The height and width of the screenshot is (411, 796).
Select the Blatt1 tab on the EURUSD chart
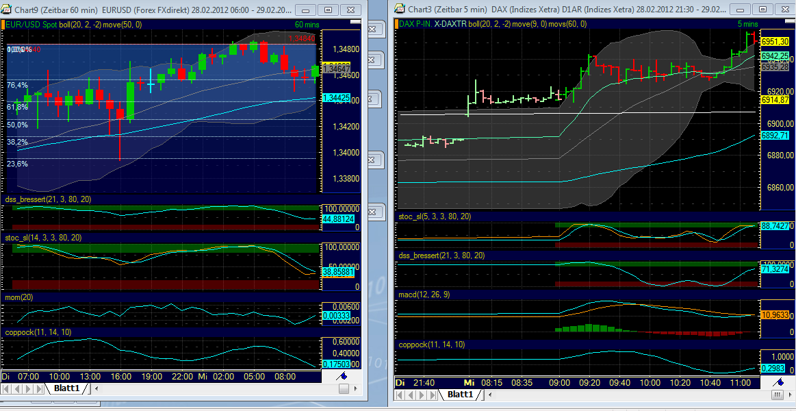tap(66, 388)
